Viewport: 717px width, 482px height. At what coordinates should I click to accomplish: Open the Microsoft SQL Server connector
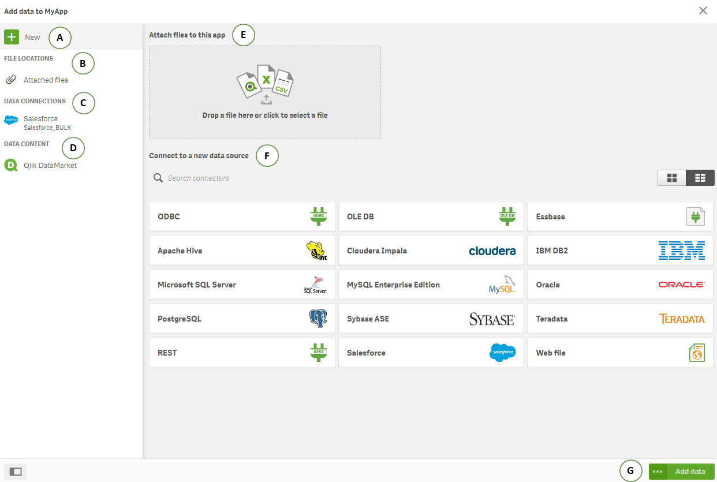242,285
